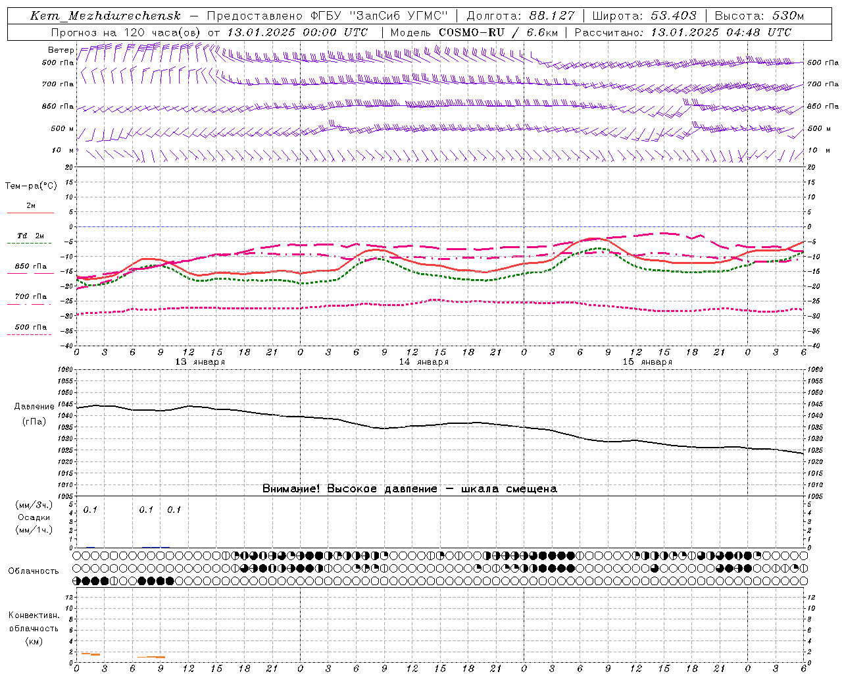
Task: Click the 'Конвективн.' convective label
Action: point(34,615)
